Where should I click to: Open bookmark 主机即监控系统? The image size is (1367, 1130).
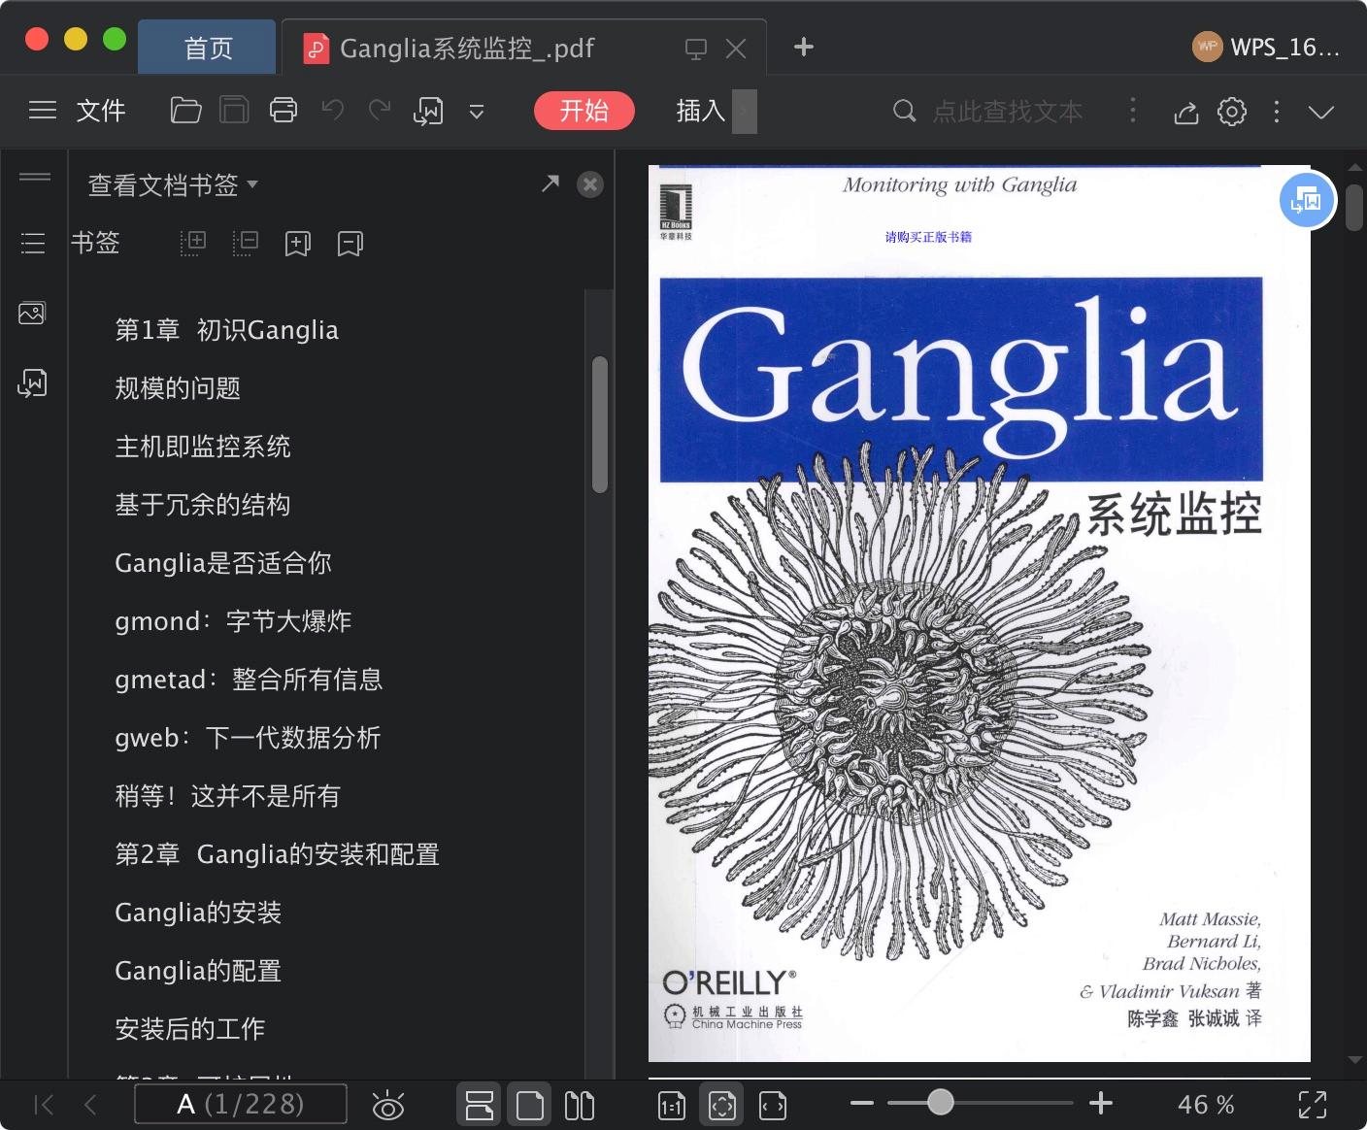[x=203, y=447]
